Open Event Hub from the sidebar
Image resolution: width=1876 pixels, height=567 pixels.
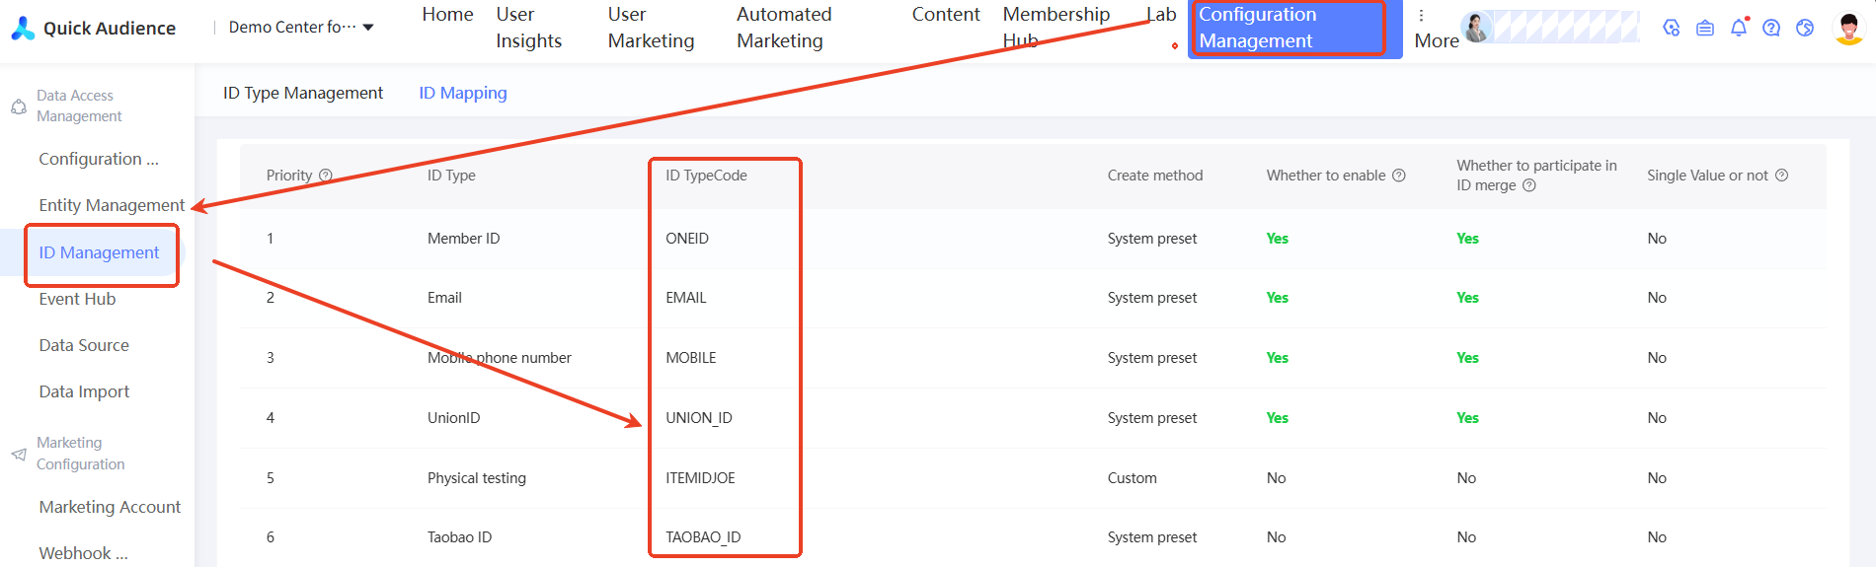click(77, 299)
